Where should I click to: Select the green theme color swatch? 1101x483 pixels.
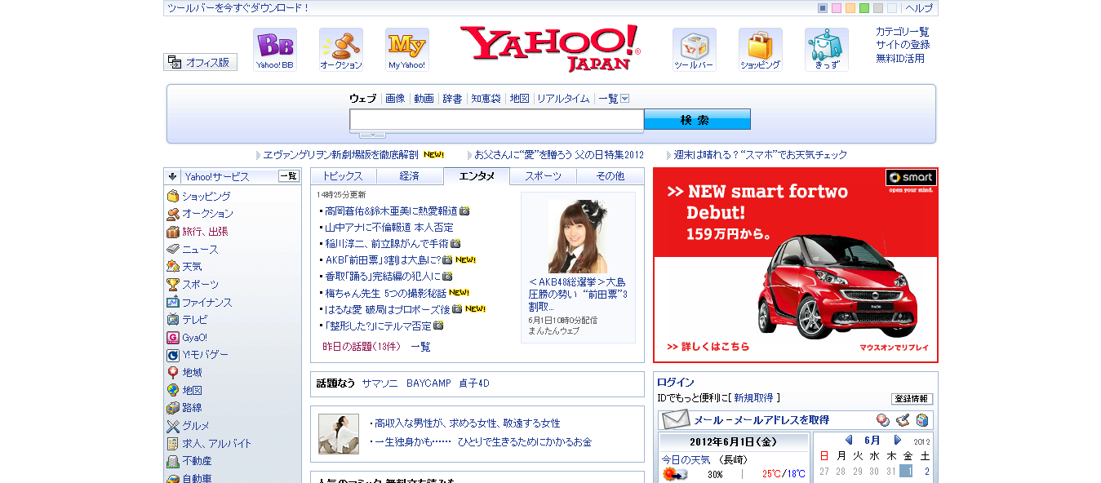864,8
